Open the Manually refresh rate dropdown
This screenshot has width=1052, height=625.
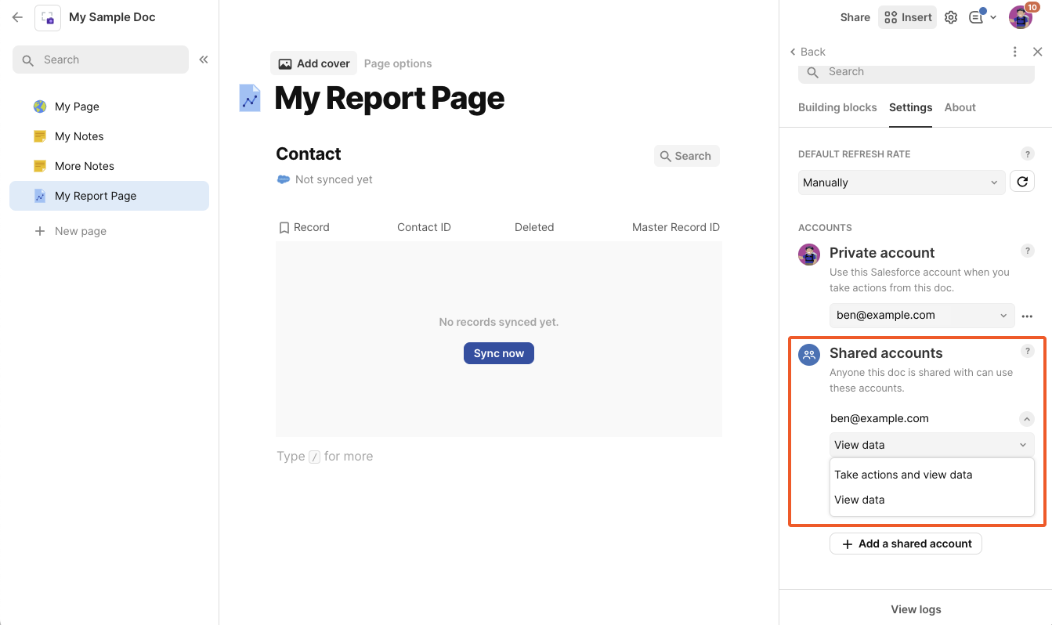(x=901, y=182)
